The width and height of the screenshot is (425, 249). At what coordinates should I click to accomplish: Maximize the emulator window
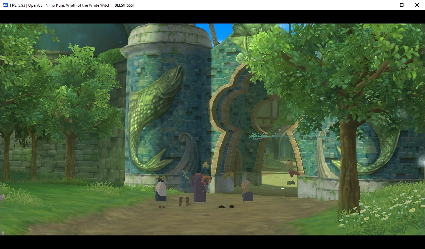pyautogui.click(x=402, y=5)
